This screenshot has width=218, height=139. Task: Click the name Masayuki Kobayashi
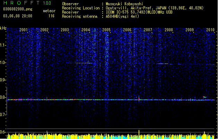pos(124,4)
